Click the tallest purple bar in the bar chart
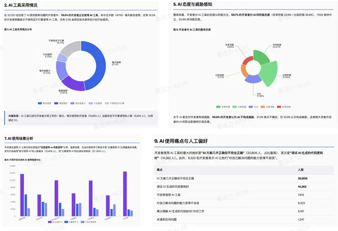Image resolution: width=338 pixels, height=231 pixels. (125, 194)
